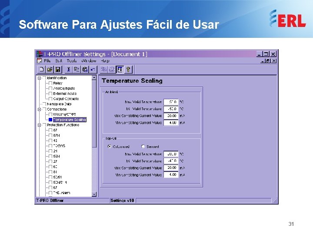Select function 81 in the tree
313x235 pixels.
pyautogui.click(x=55, y=172)
